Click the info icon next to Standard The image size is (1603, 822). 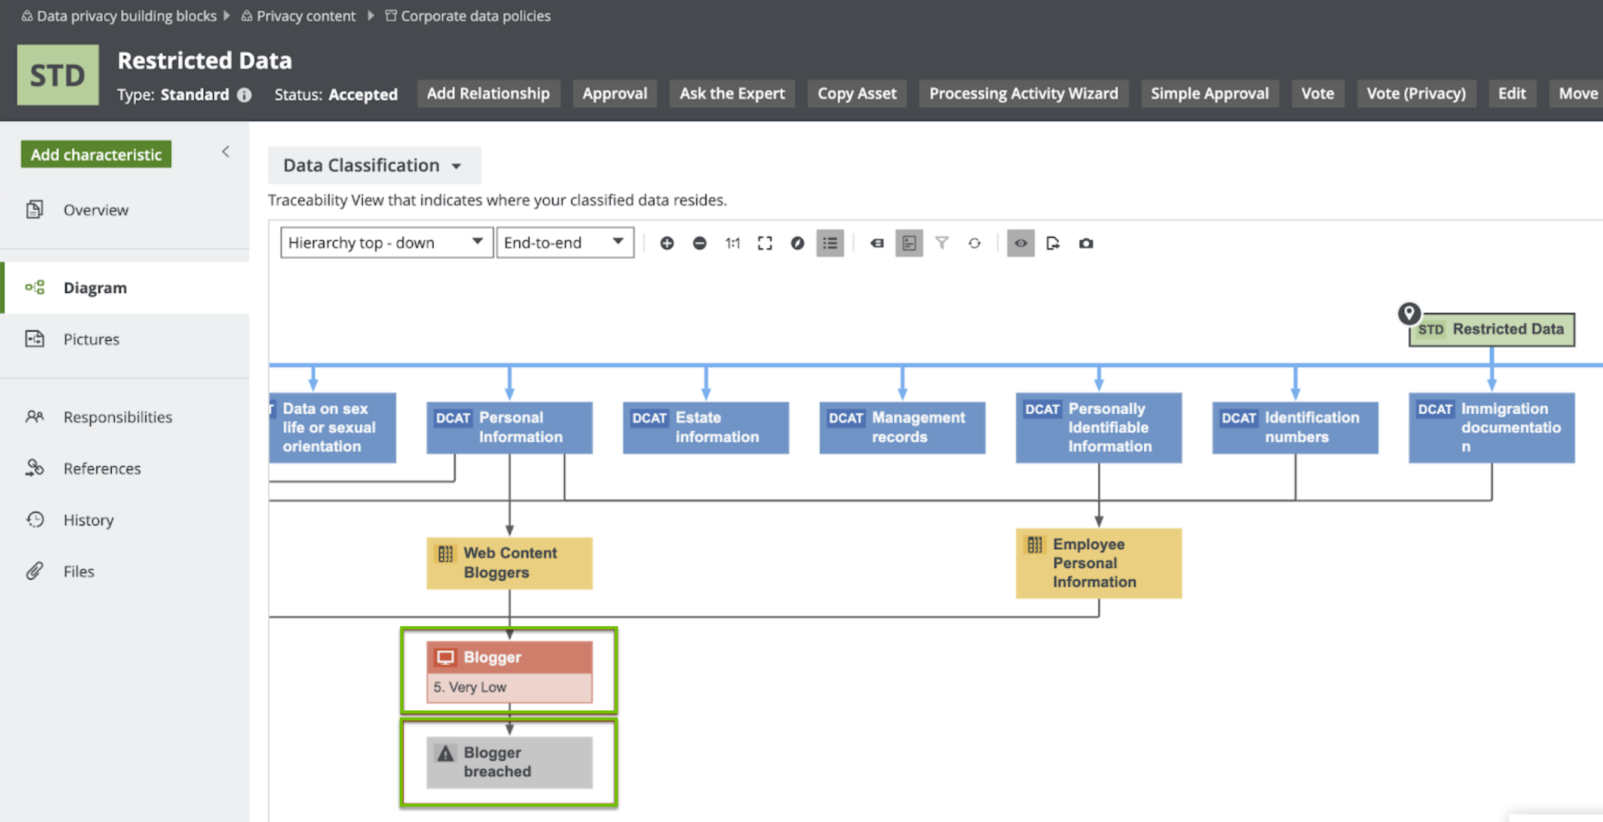(244, 95)
